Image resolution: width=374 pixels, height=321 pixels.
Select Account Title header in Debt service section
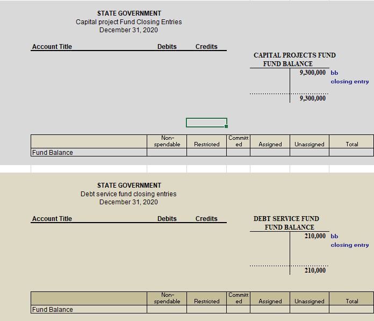tap(52, 219)
